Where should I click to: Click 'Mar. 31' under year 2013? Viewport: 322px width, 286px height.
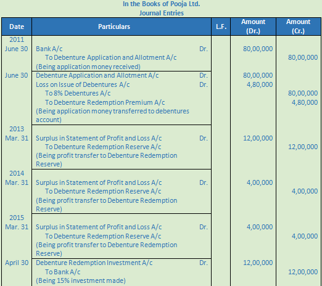tap(17, 138)
